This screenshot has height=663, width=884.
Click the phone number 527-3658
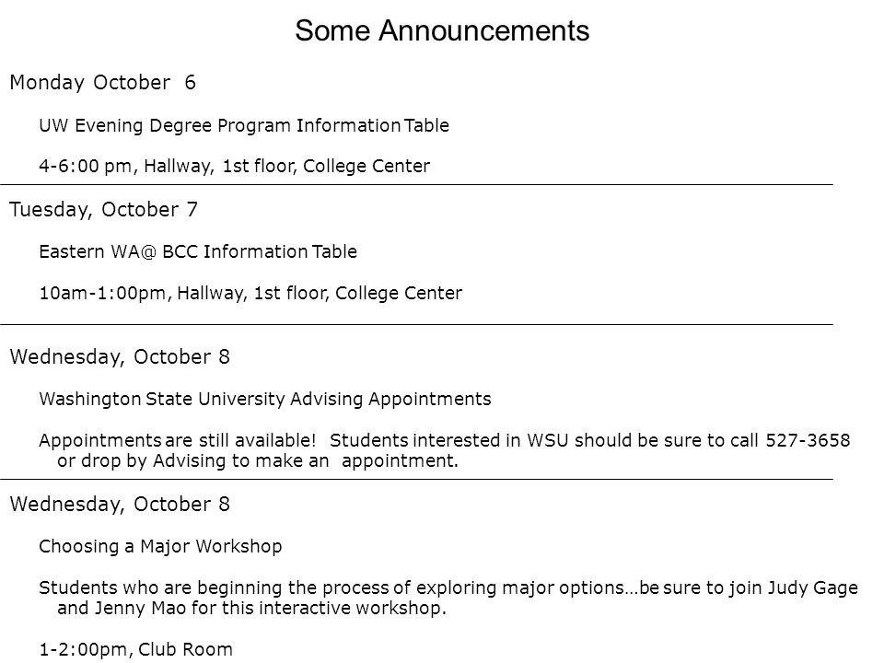click(808, 440)
